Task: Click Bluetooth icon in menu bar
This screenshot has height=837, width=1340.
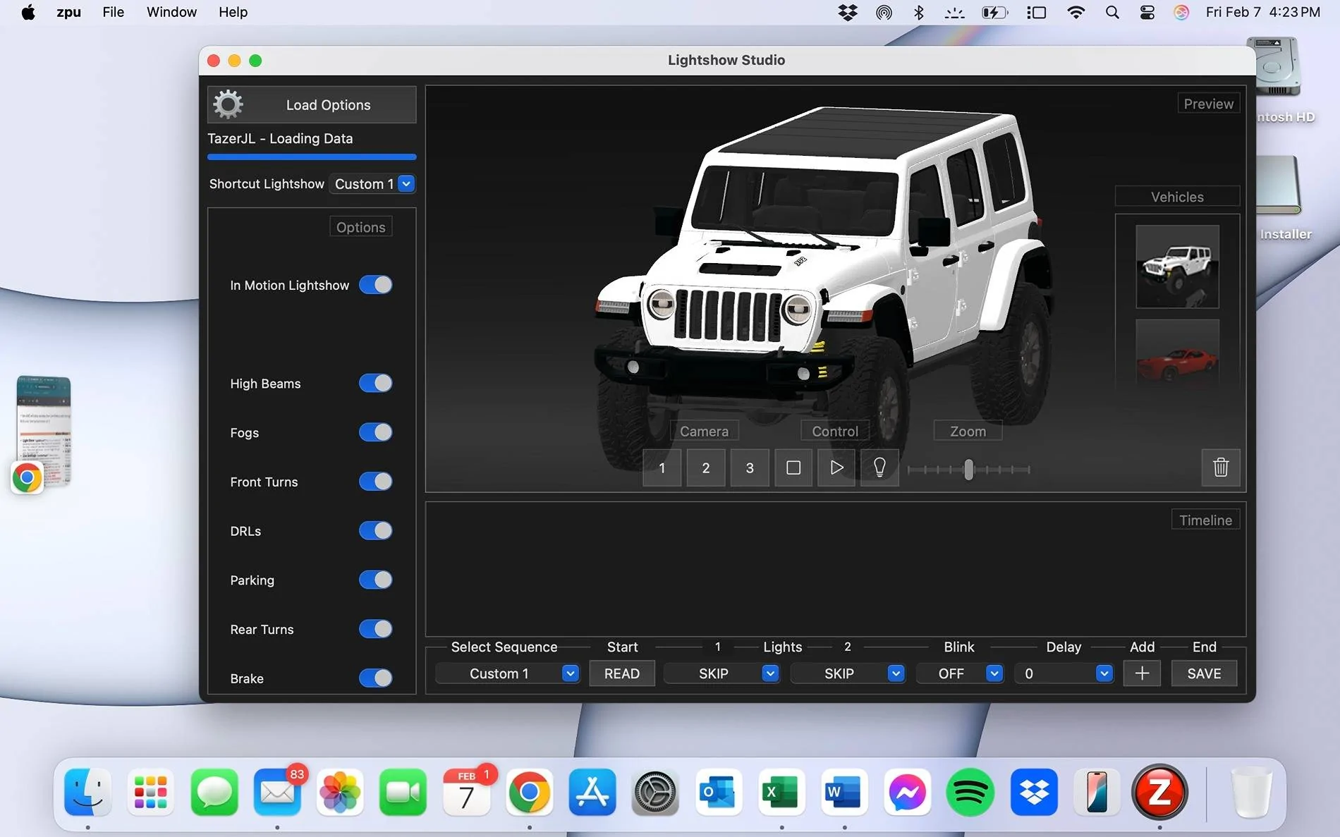Action: (919, 12)
